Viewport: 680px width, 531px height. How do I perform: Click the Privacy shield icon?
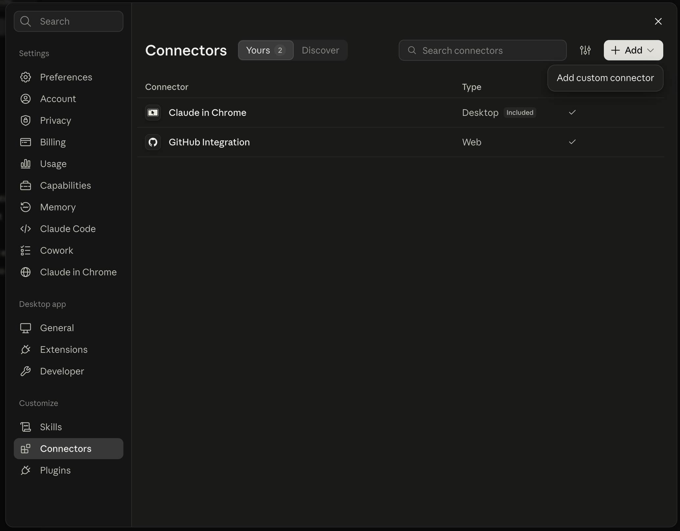(26, 120)
